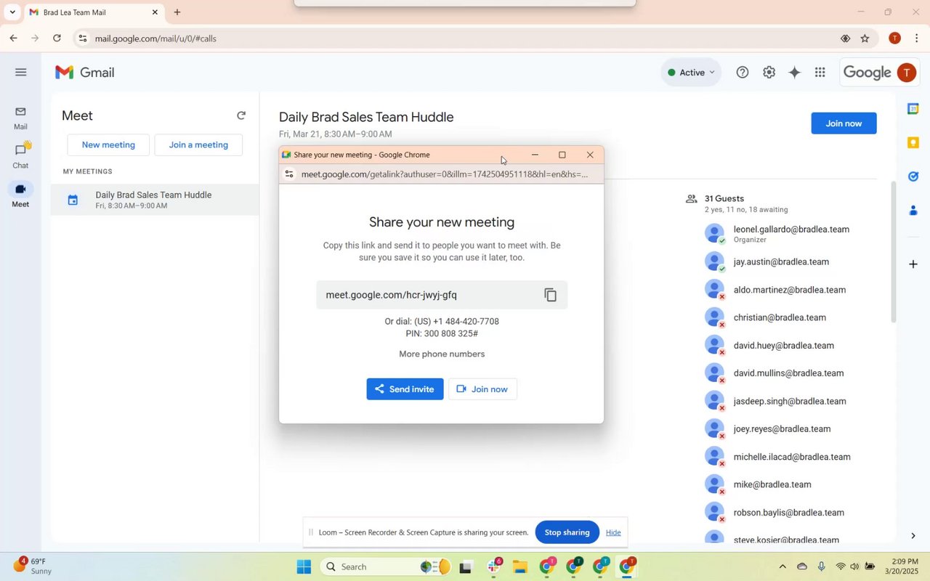930x581 pixels.
Task: Go back in browser history
Action: 13,38
